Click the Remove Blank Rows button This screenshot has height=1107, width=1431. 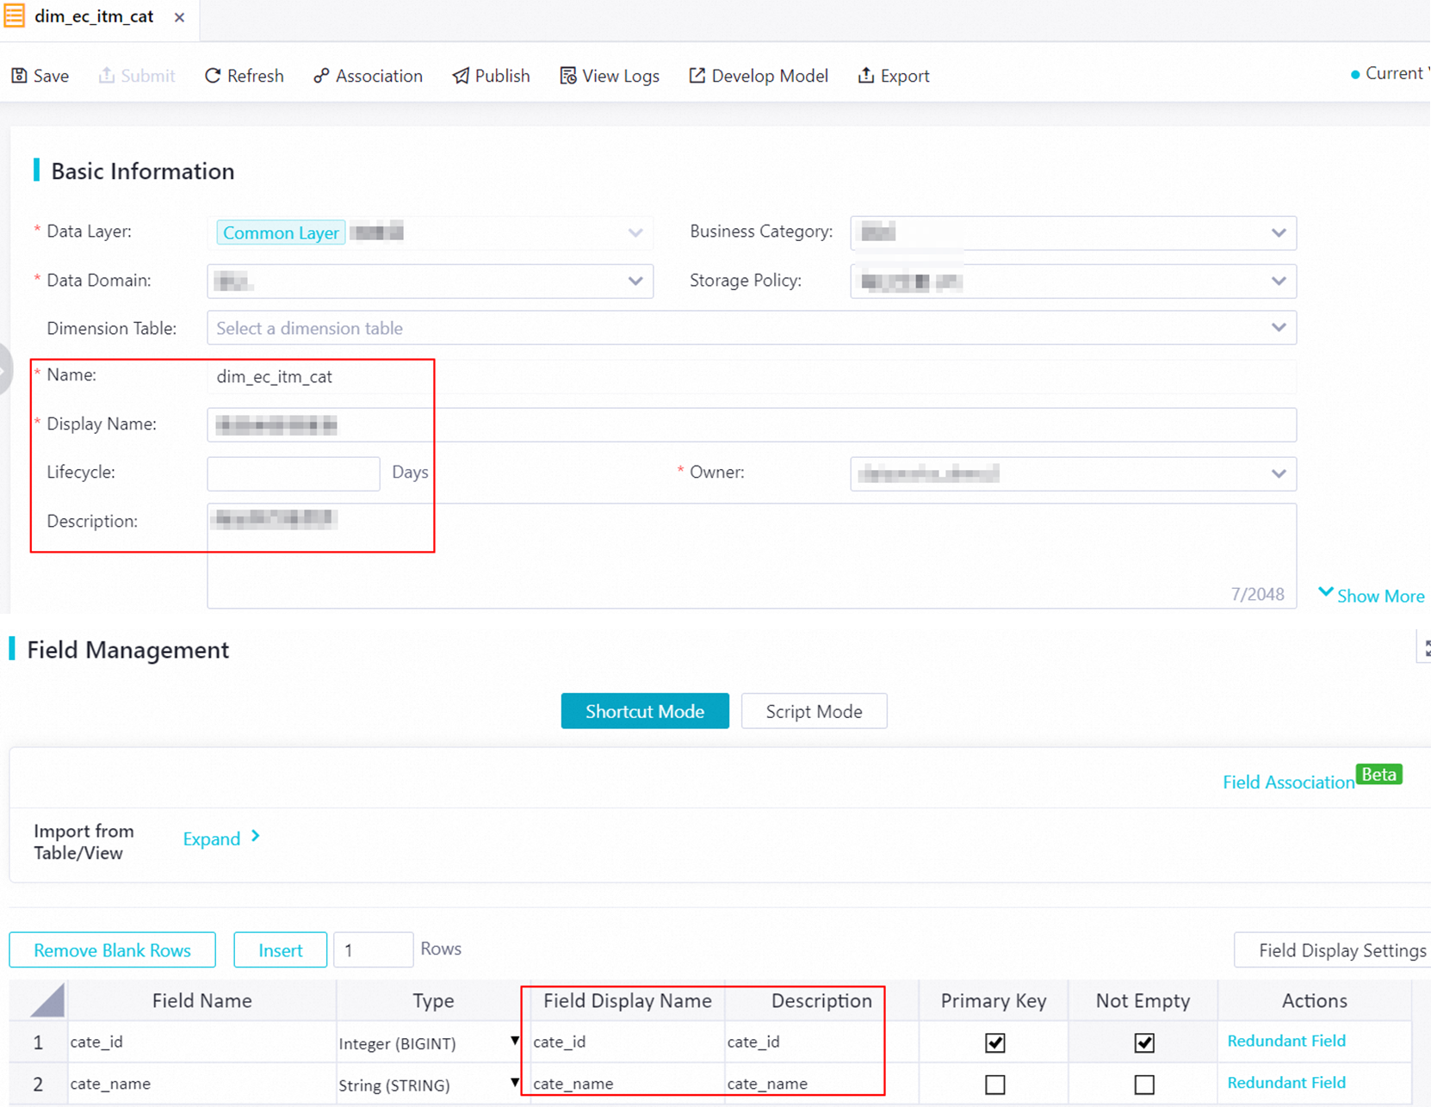coord(112,950)
